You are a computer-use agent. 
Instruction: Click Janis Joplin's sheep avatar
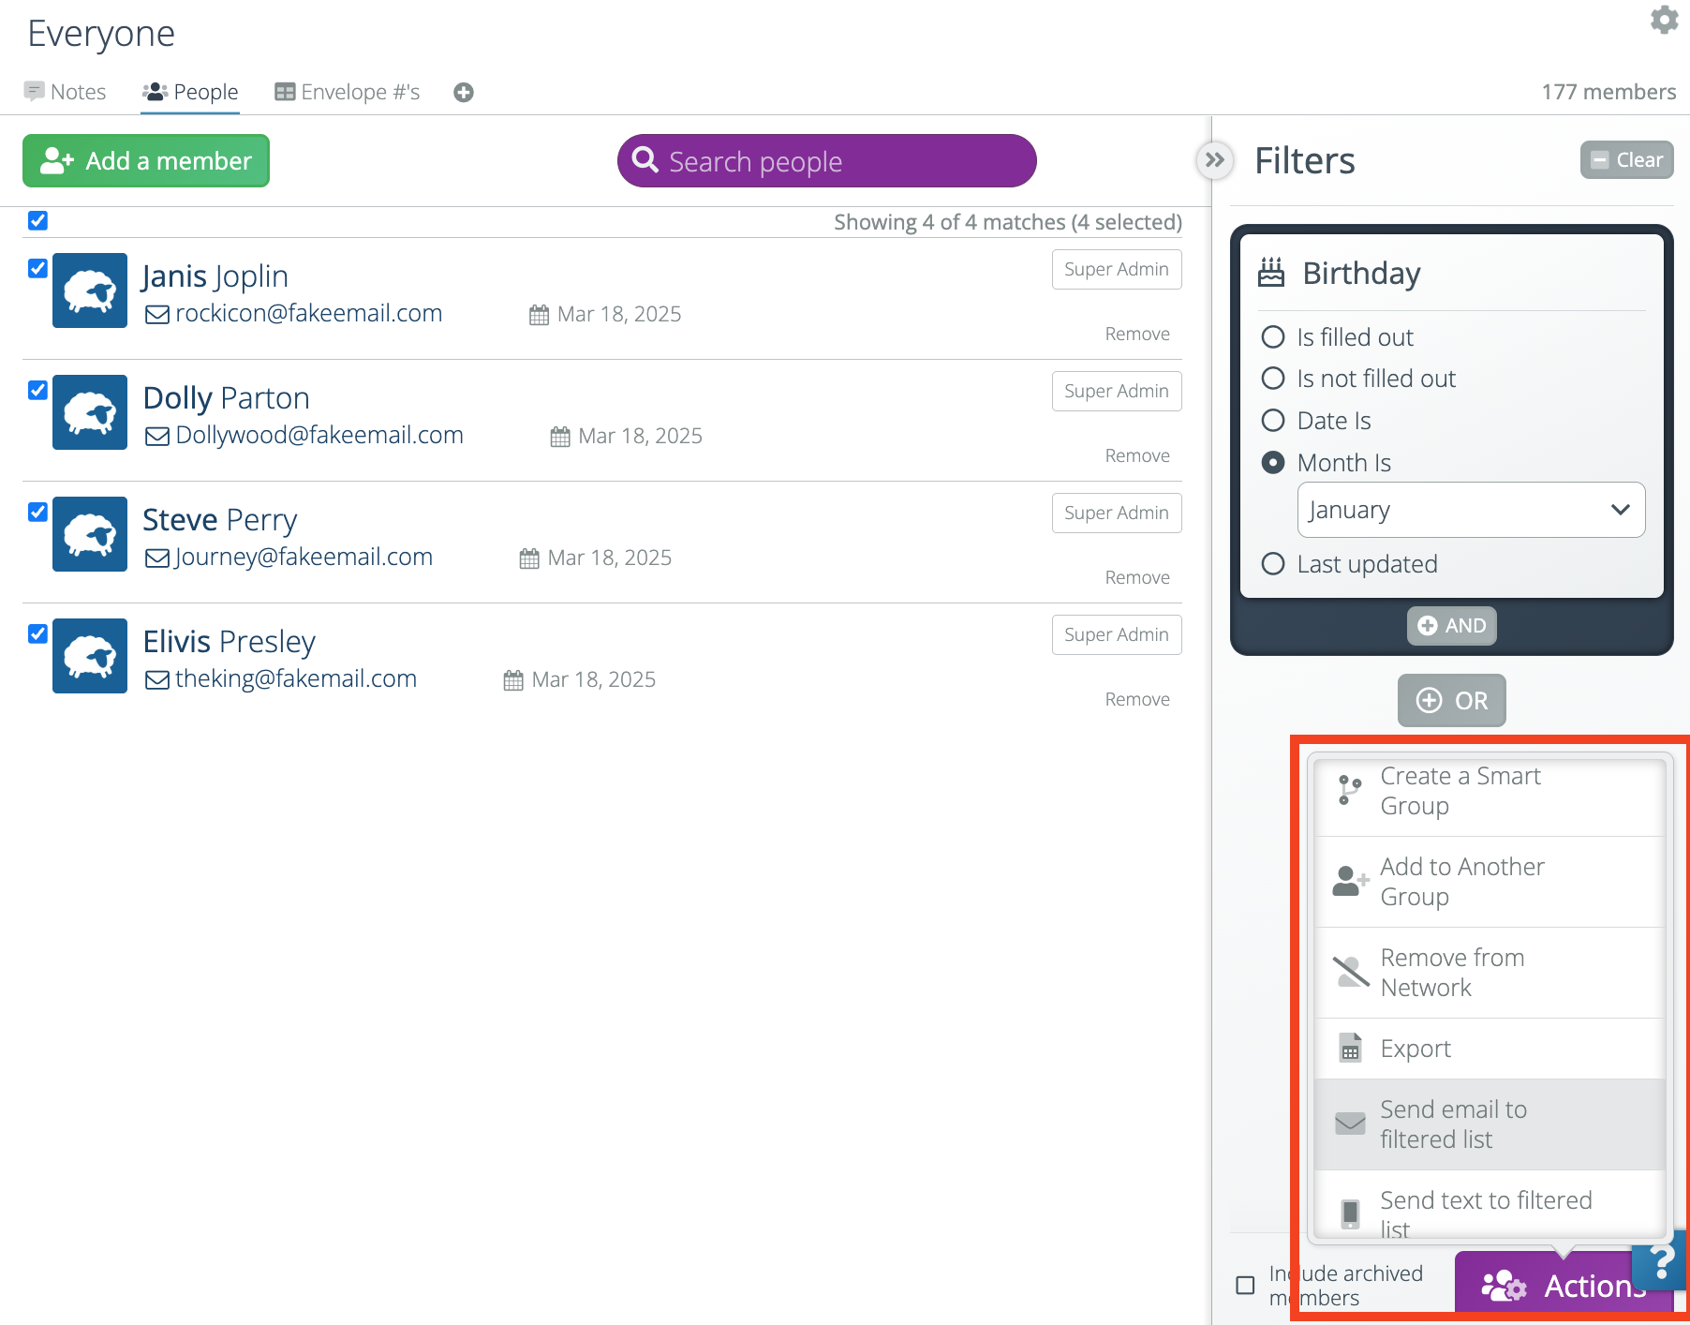click(90, 290)
